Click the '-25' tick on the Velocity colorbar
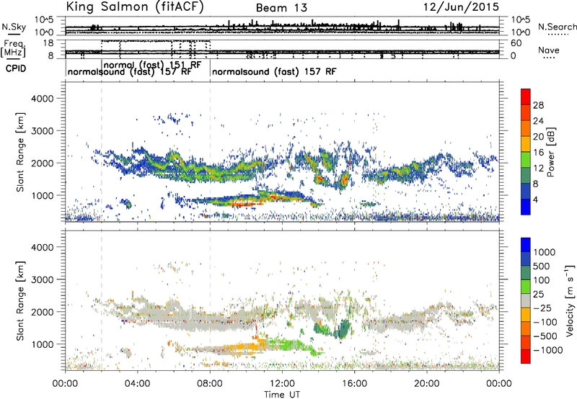577x399 pixels. tap(542, 308)
